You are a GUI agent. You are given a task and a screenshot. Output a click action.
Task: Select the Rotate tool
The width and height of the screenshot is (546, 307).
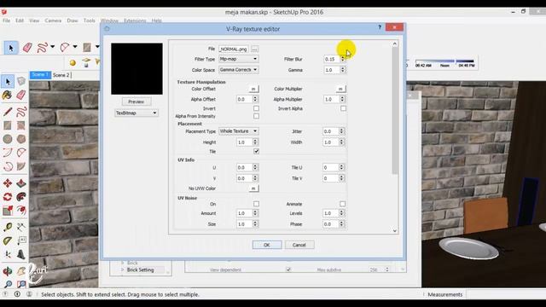[x=8, y=197]
